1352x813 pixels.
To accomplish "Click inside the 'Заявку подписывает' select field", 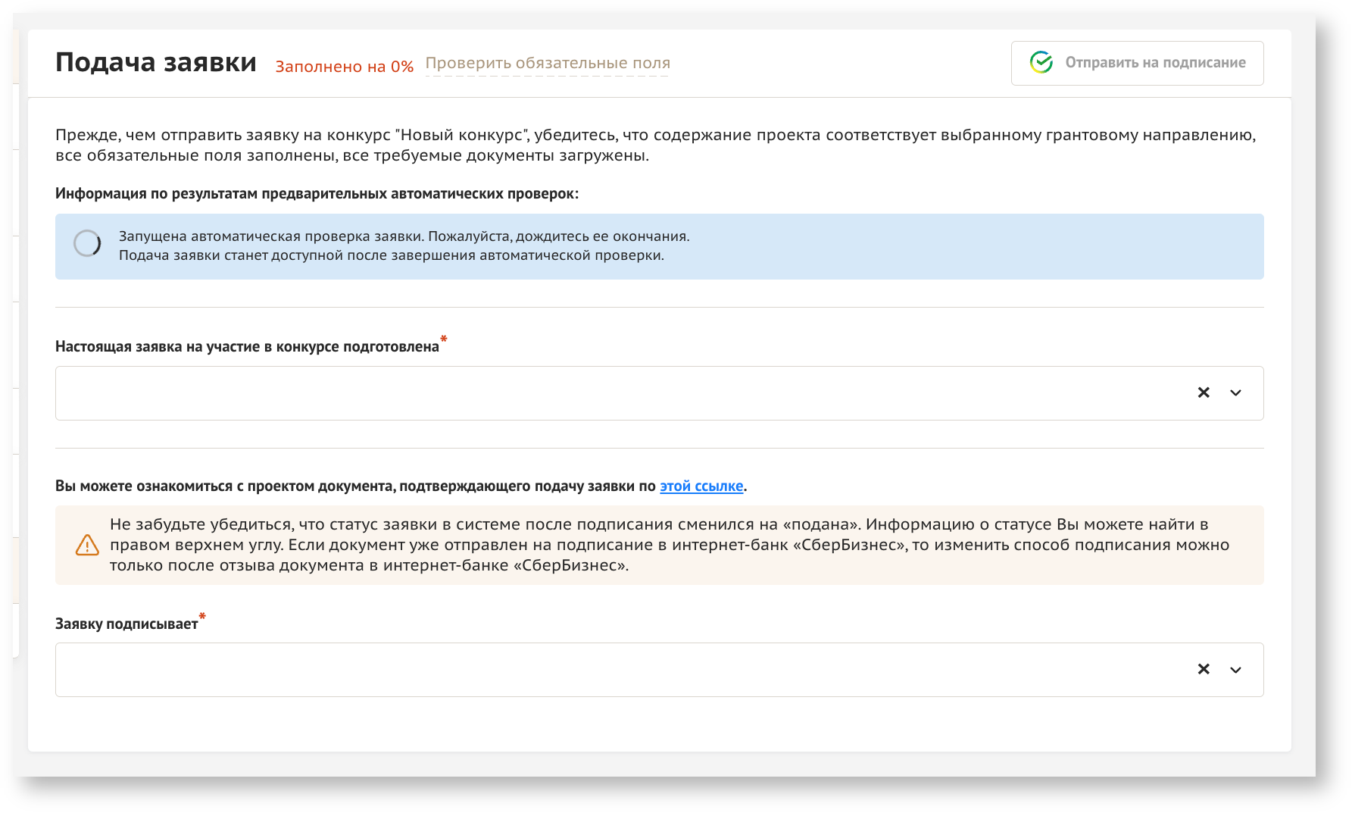I will [606, 670].
